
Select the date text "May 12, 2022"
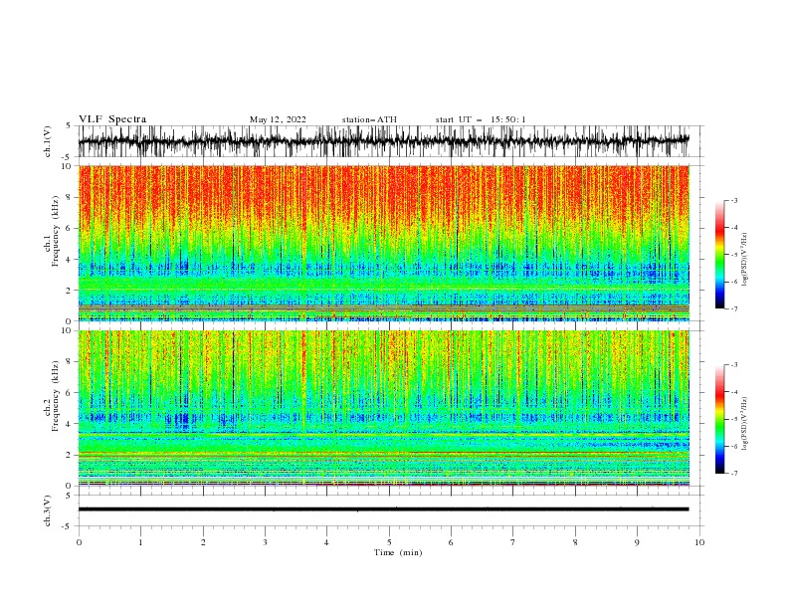tap(278, 119)
